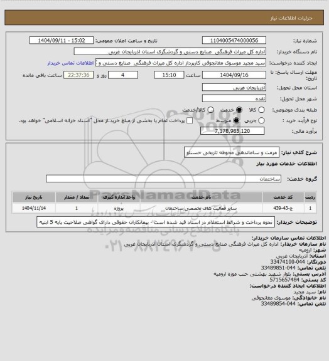Click the need number field 1104005474000056
This screenshot has height=361, width=329.
[234, 40]
